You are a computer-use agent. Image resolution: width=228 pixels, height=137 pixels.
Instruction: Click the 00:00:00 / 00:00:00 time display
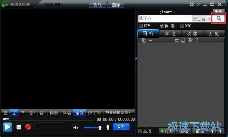point(116,119)
